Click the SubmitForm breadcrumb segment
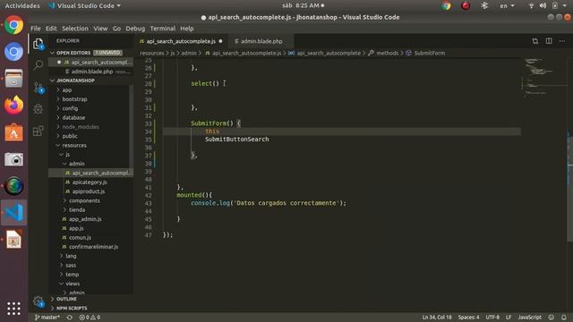 429,53
